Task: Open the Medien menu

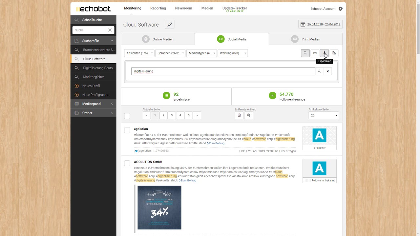Action: [207, 8]
